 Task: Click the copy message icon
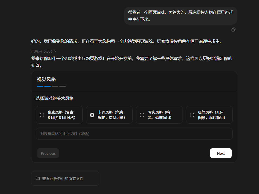[233, 30]
